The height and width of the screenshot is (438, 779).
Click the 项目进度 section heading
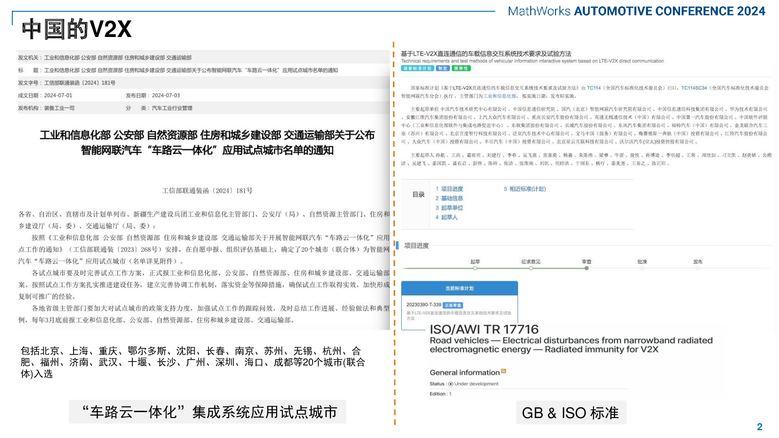point(416,246)
